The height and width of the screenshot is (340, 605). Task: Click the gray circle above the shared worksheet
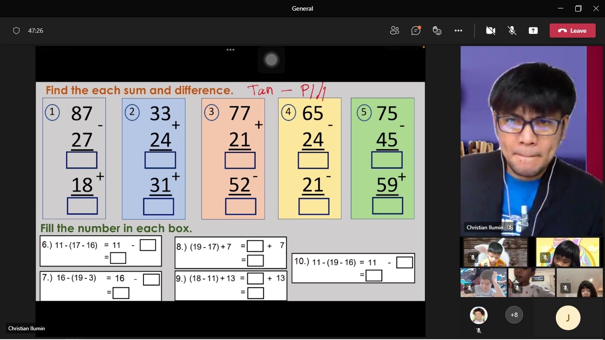point(271,60)
